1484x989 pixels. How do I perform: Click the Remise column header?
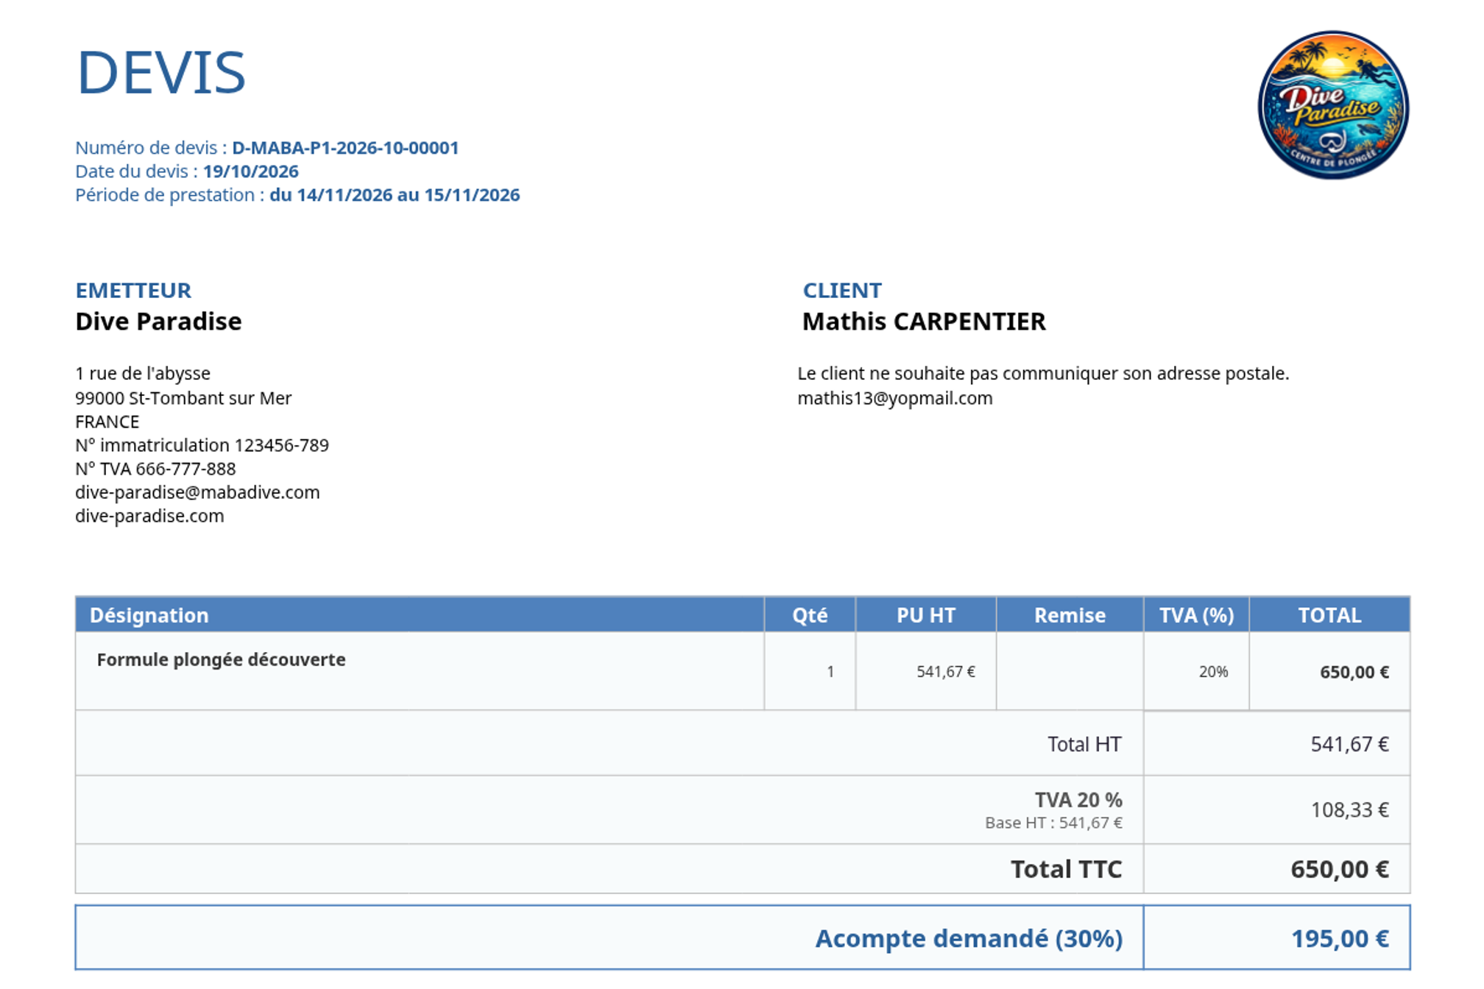click(1070, 615)
